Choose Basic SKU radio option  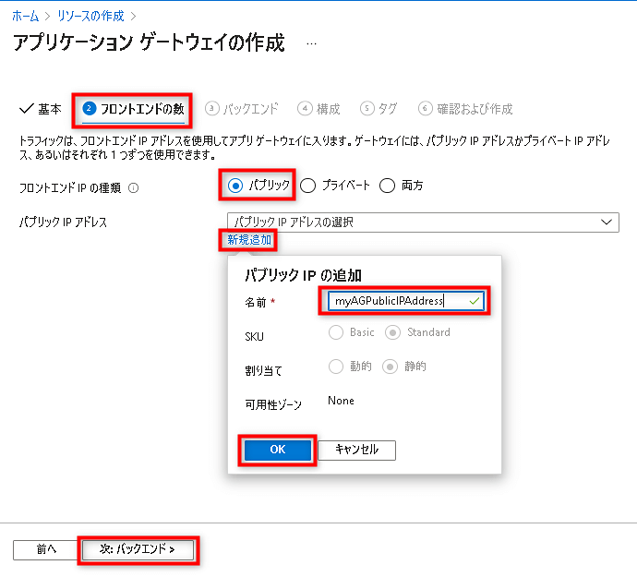pos(336,332)
